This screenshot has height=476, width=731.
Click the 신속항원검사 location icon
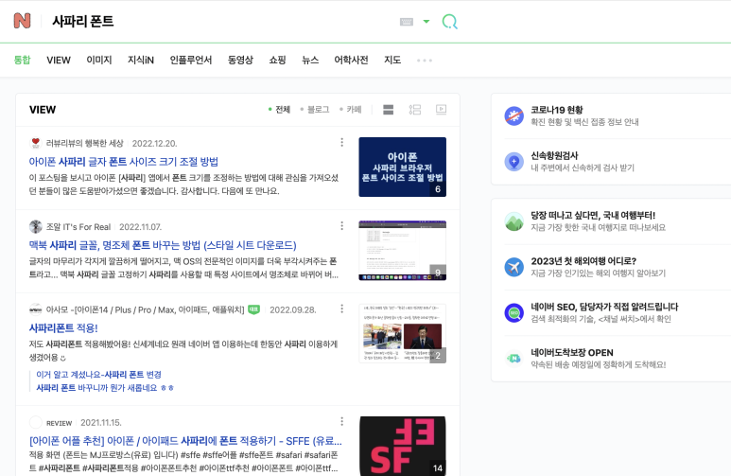coord(514,162)
